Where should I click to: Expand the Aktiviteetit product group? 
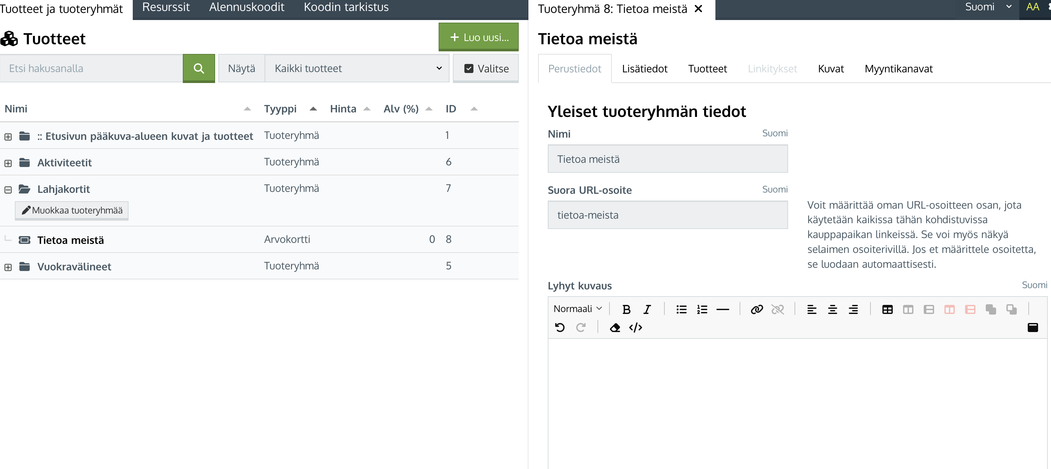(x=8, y=163)
